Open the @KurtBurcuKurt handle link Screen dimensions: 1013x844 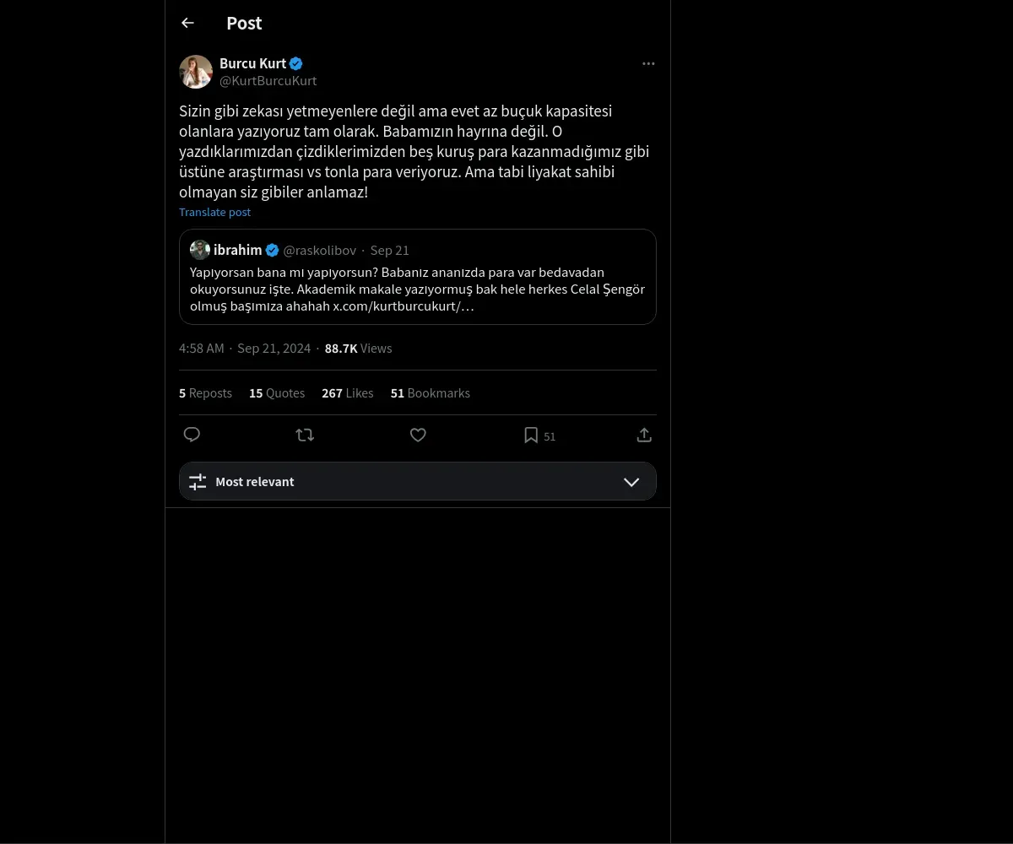click(268, 81)
